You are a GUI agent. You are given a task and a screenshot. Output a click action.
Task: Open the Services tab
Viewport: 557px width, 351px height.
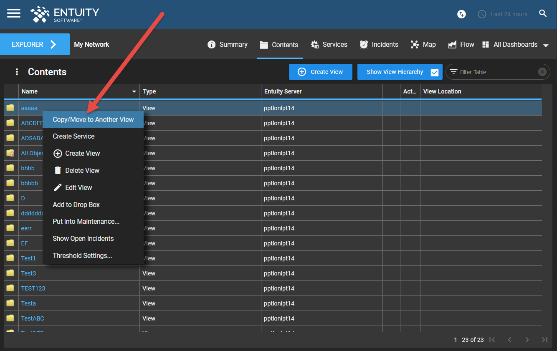pyautogui.click(x=329, y=45)
